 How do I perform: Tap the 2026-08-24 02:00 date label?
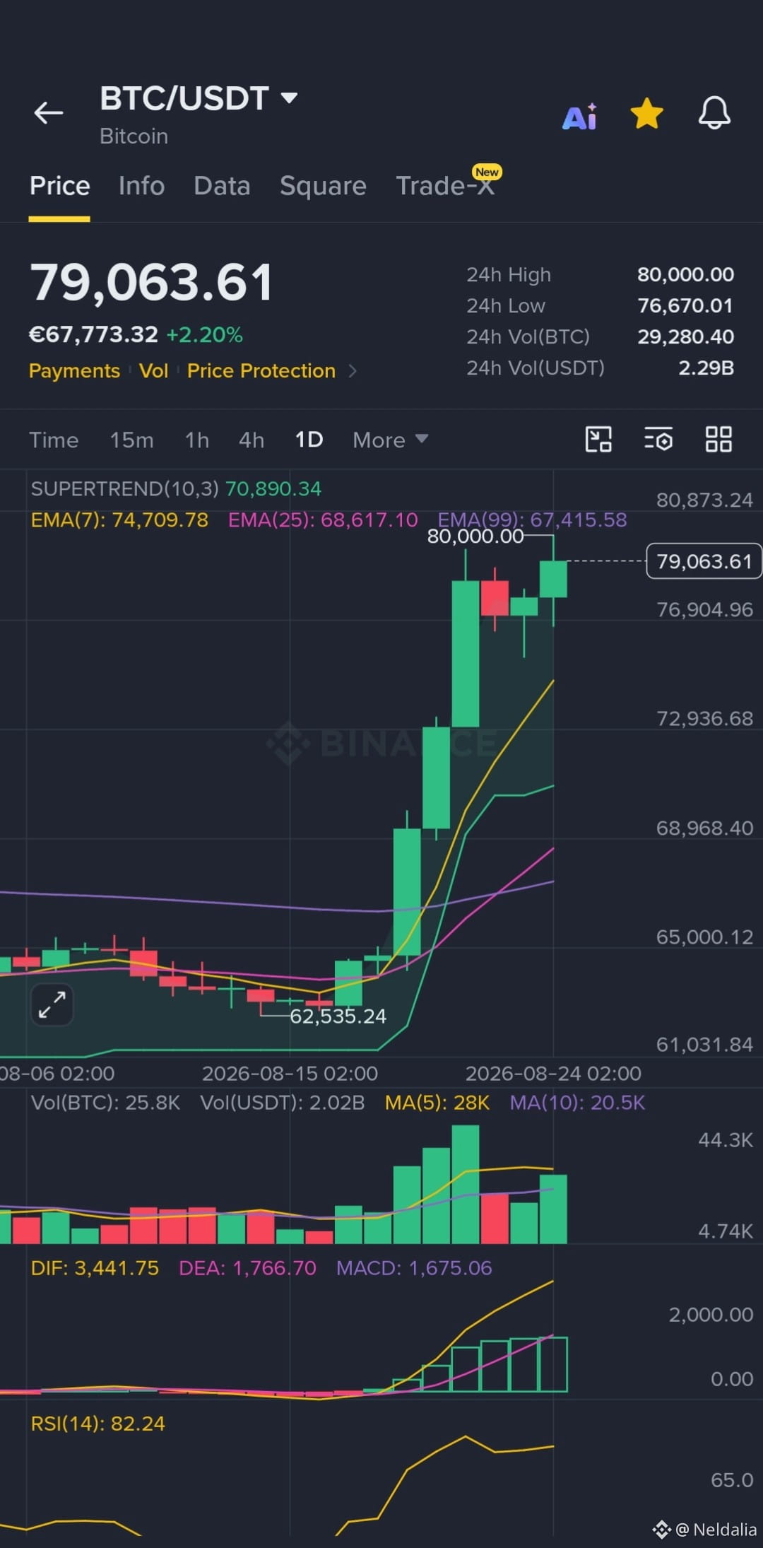pyautogui.click(x=553, y=1074)
